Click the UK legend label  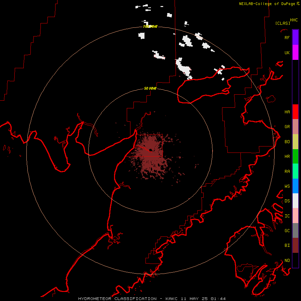(287, 53)
